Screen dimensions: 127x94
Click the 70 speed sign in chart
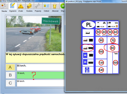pos(113,40)
